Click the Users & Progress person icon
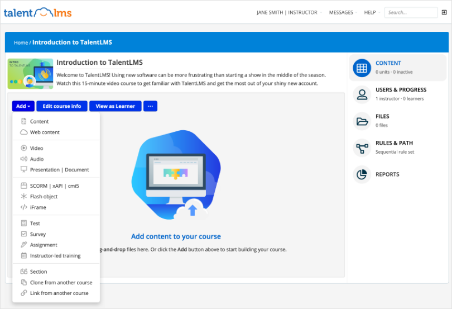The height and width of the screenshot is (309, 452). (362, 95)
